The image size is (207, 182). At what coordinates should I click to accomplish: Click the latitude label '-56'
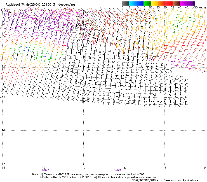(x=3, y=97)
